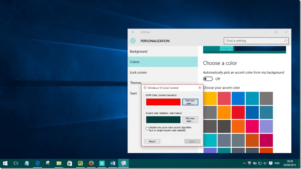Click the Personalization gear icon
The image size is (301, 169).
pyautogui.click(x=133, y=41)
